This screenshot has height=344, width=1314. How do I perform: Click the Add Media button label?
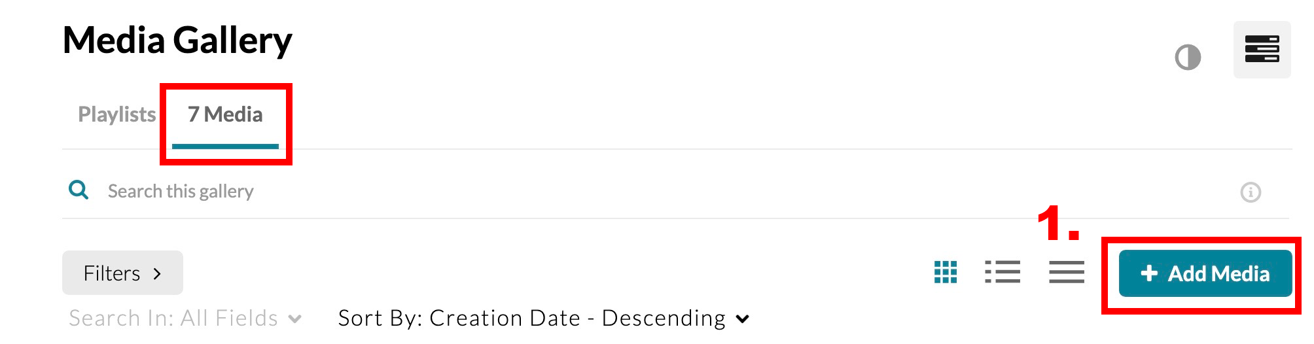[1218, 273]
